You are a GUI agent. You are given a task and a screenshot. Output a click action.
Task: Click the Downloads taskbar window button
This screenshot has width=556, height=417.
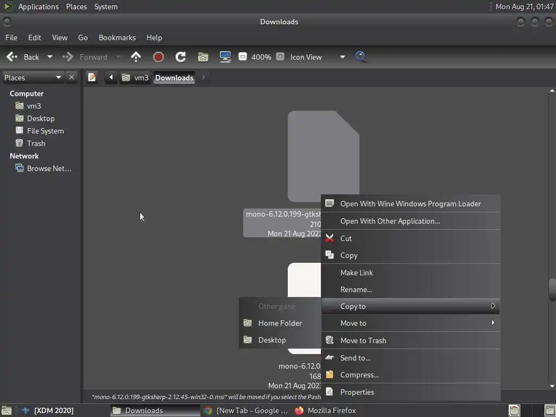point(155,410)
